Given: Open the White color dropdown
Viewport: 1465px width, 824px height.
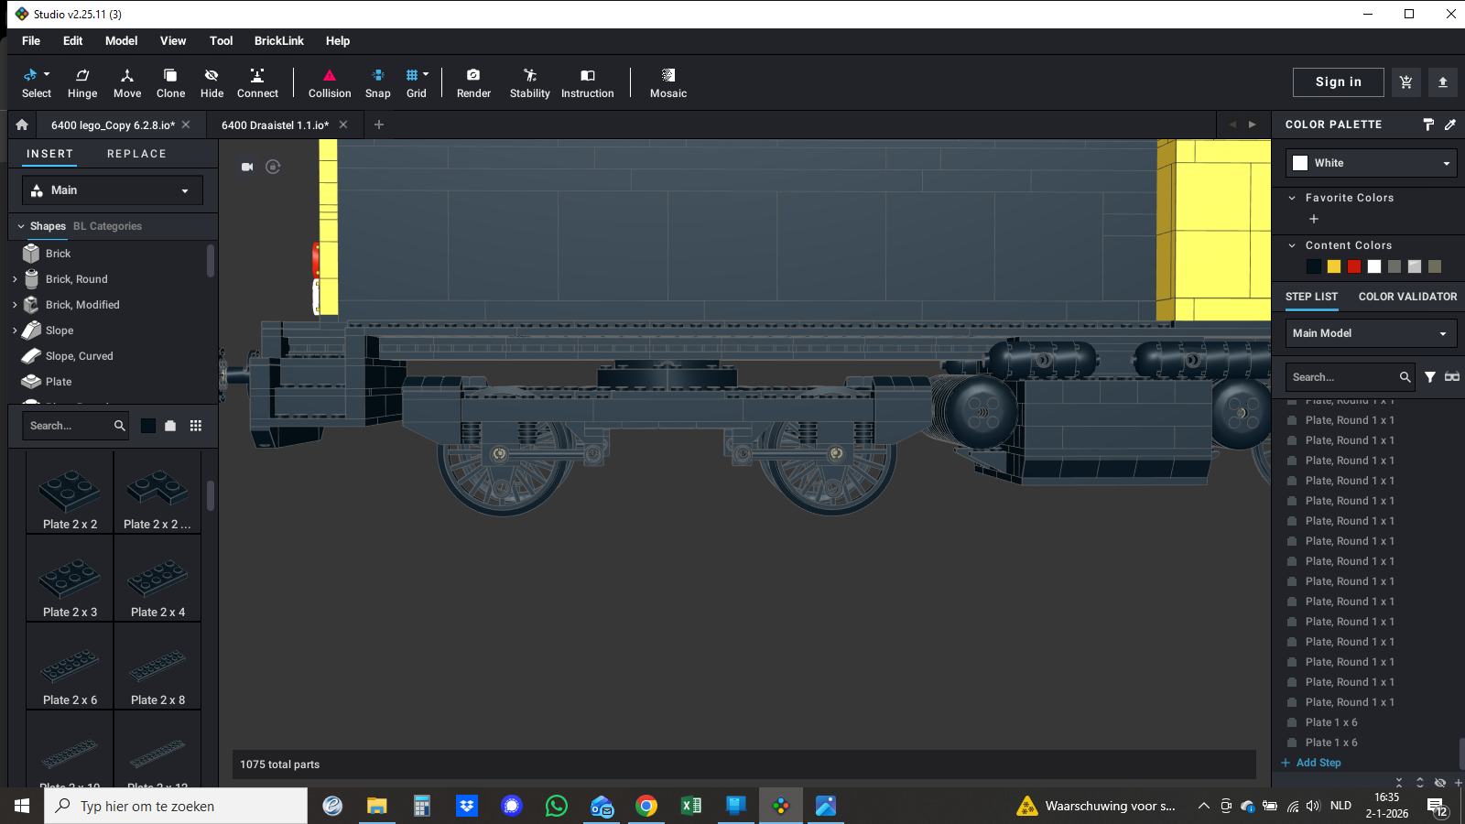Looking at the screenshot, I should tap(1371, 163).
